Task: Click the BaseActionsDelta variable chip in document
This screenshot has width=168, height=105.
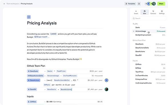Action: (x=35, y=76)
